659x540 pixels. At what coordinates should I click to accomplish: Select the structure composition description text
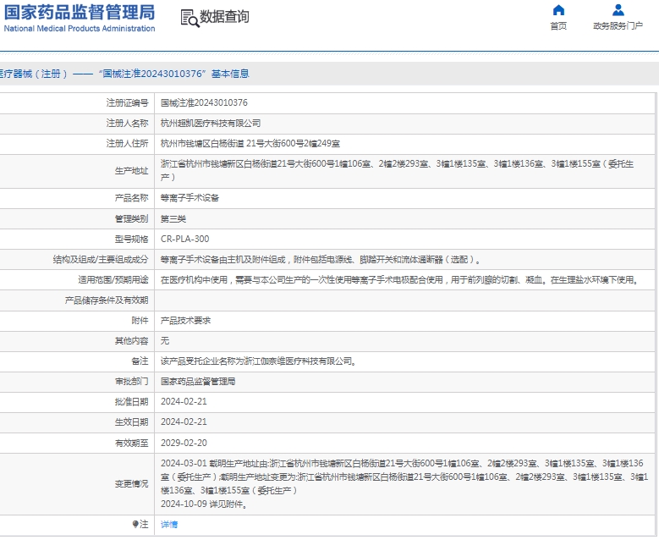pos(321,260)
